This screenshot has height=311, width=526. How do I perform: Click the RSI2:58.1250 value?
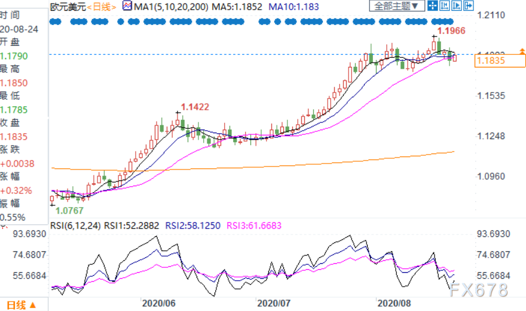193,226
